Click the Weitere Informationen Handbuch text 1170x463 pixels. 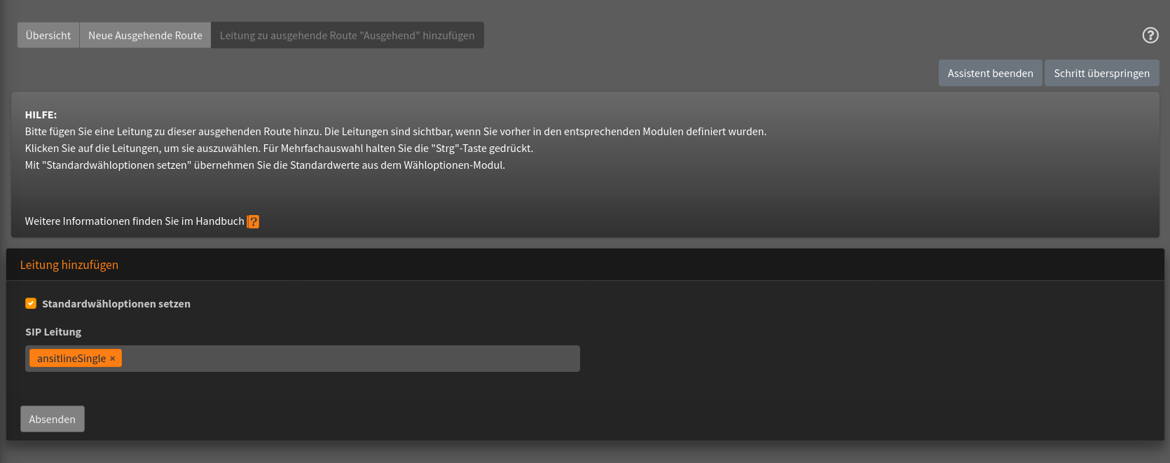135,221
